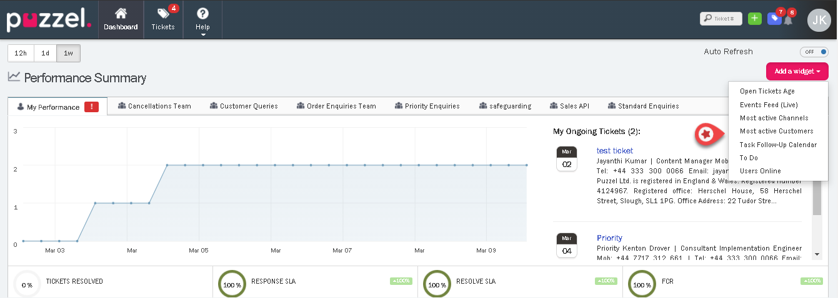Click the red alert icon on My Performance
Screen dimensions: 838x298
[x=91, y=107]
